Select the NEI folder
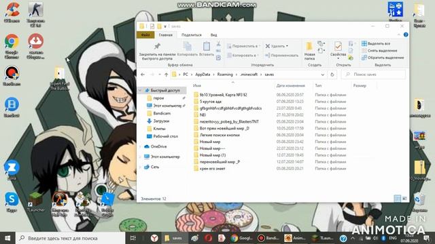 point(203,115)
